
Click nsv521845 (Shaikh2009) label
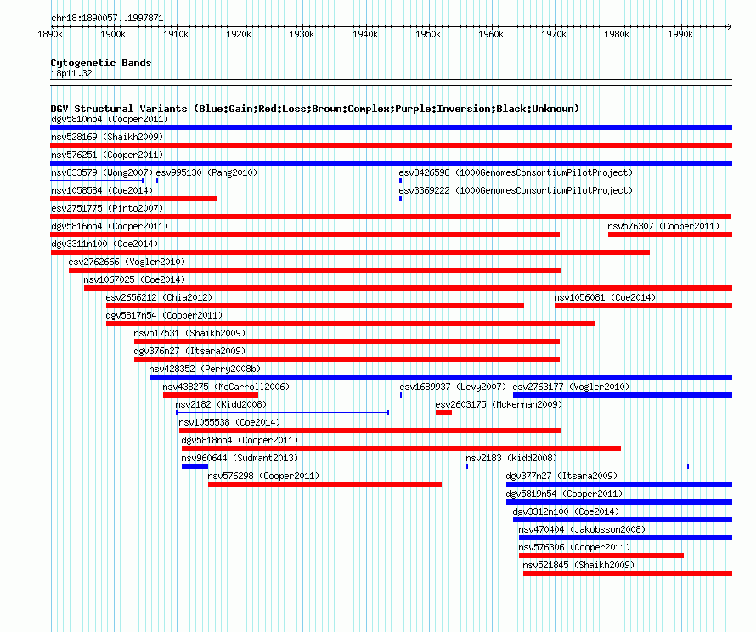coord(578,565)
